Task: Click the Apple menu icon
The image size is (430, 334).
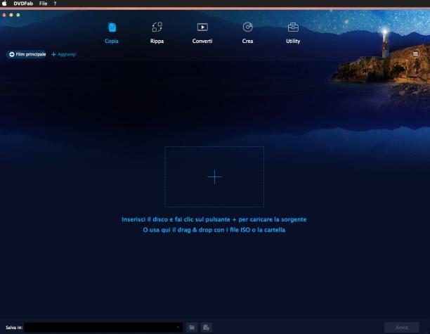Action: pos(4,4)
